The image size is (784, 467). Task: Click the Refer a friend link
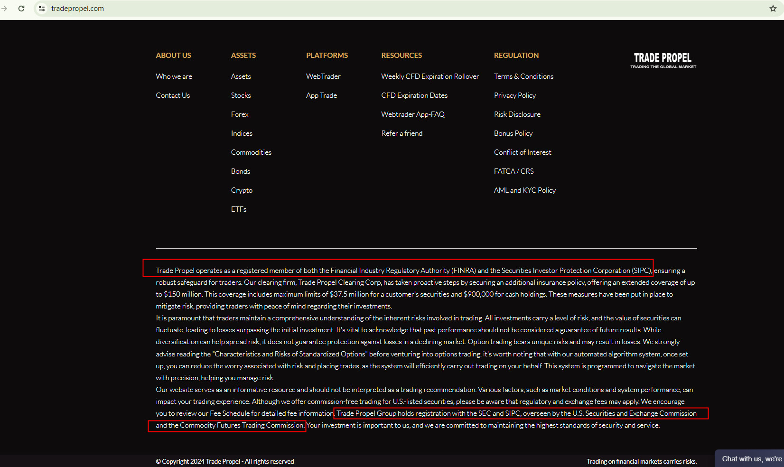(401, 133)
